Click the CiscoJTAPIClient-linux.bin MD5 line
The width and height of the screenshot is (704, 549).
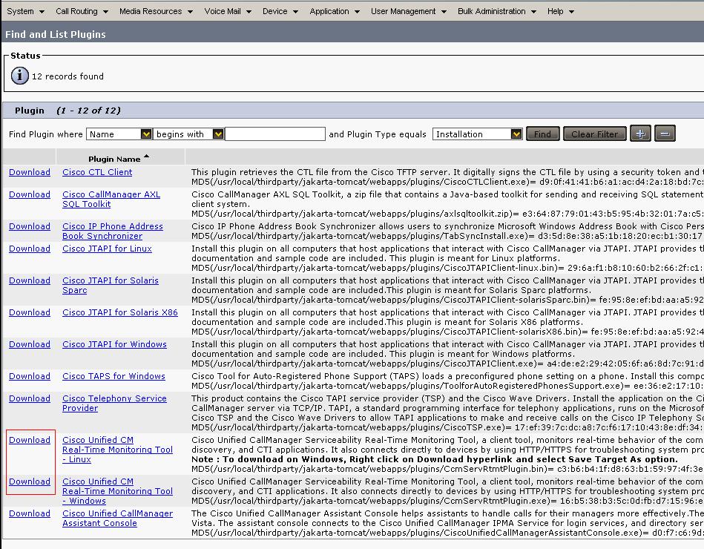click(447, 268)
